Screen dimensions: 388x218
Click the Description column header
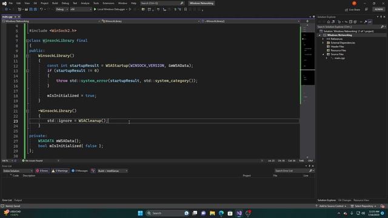(29, 176)
